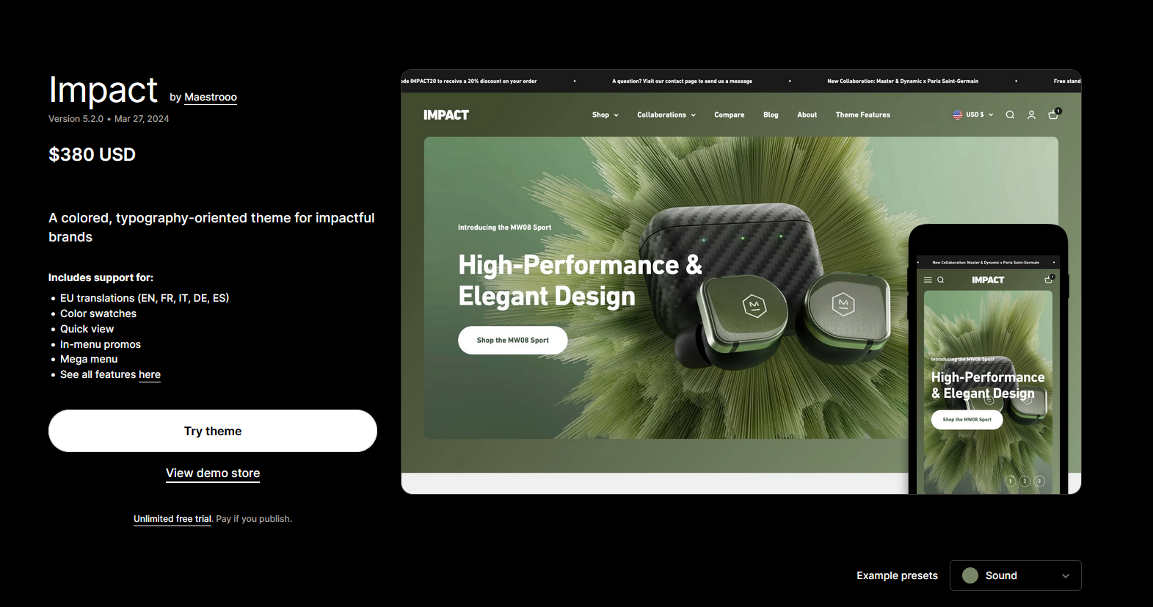Click the hamburger menu icon in the mobile preview
Viewport: 1153px width, 607px height.
928,280
